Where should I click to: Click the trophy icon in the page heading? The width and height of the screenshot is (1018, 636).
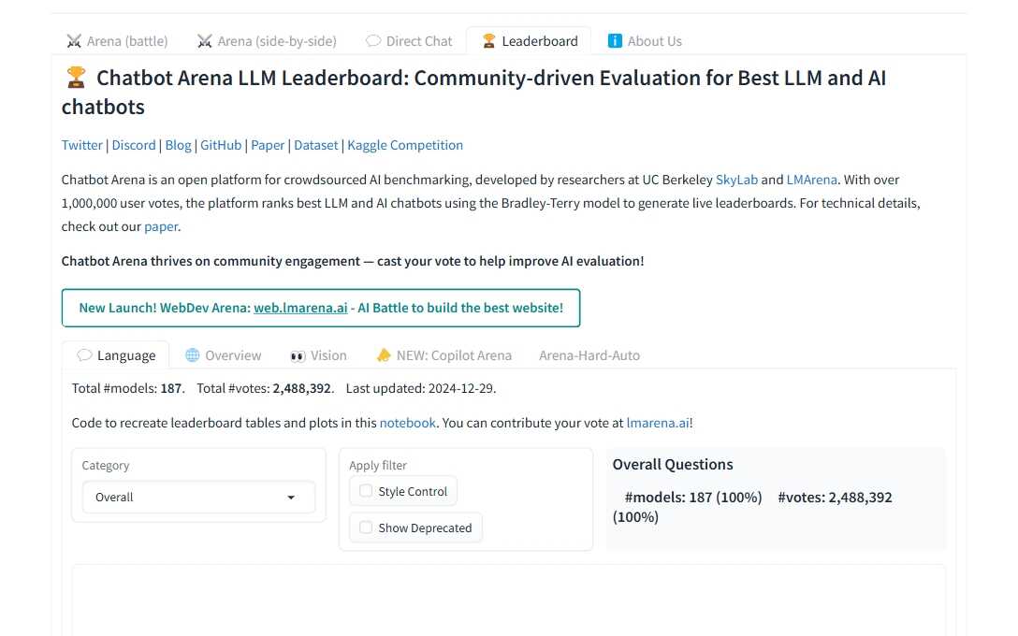click(76, 78)
